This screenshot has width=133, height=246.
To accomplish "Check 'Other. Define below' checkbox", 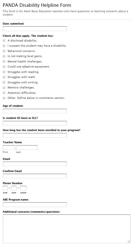I will (x=4, y=98).
